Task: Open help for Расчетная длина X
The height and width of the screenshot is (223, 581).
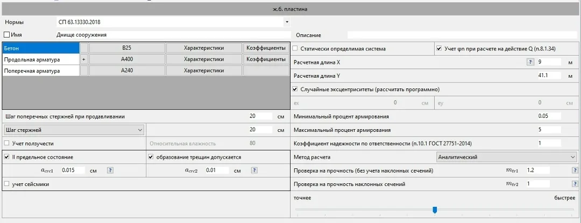Action: 530,62
